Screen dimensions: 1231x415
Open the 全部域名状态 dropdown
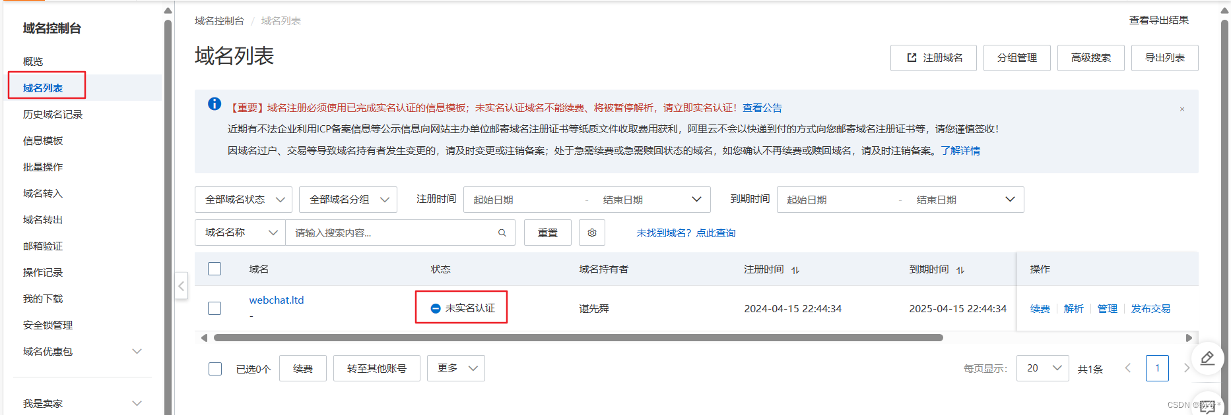click(x=244, y=200)
